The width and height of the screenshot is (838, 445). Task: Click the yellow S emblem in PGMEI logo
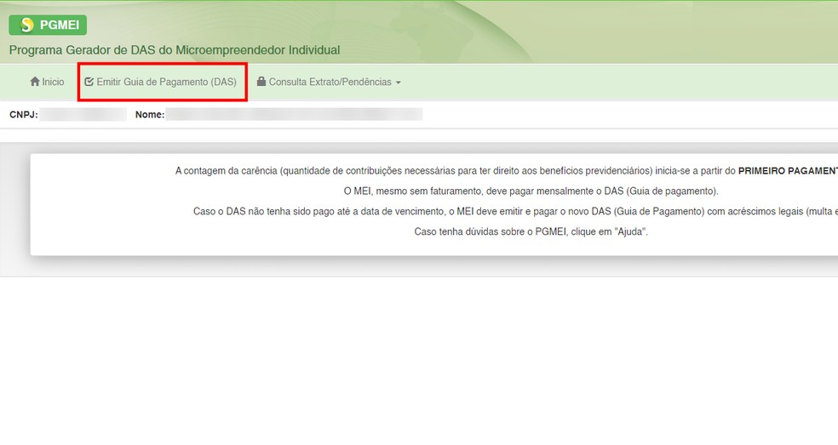coord(26,25)
